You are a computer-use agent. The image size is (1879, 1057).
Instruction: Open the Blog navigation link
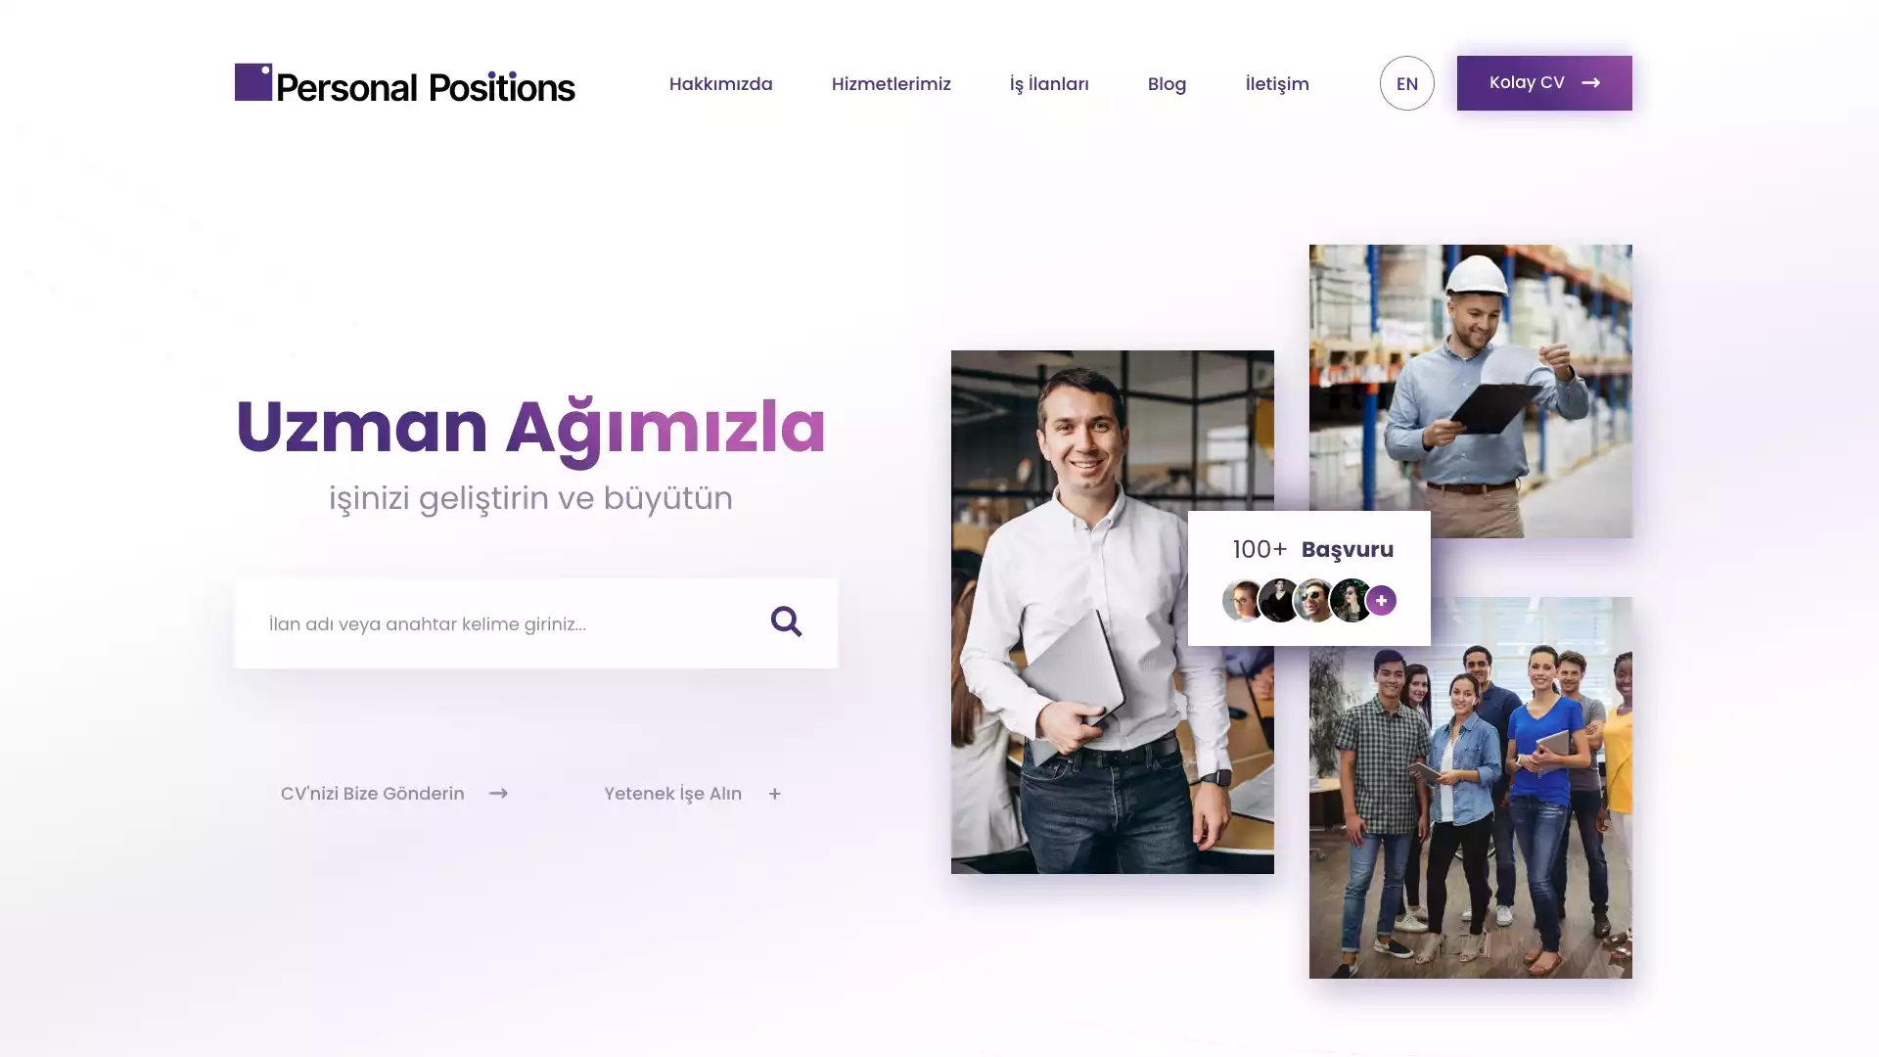pos(1167,84)
